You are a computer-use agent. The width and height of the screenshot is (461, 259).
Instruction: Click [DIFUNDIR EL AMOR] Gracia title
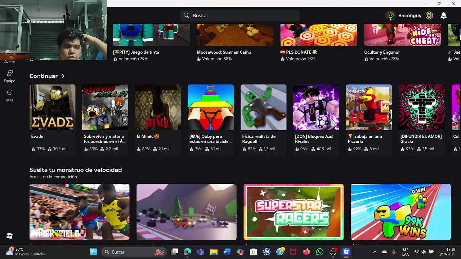(x=421, y=139)
